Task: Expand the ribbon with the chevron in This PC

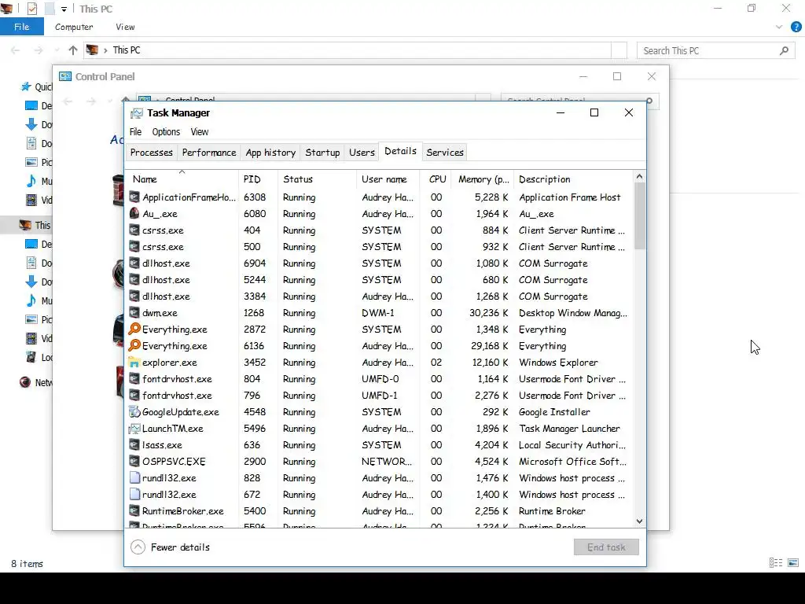Action: [779, 28]
